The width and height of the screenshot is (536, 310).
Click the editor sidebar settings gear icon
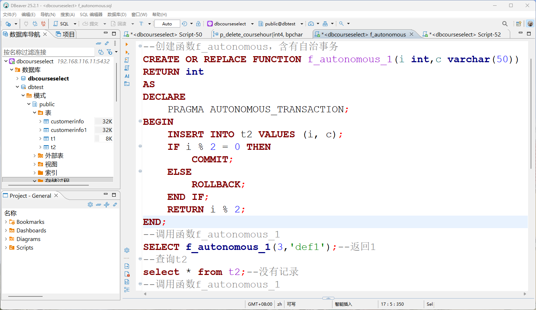[127, 250]
